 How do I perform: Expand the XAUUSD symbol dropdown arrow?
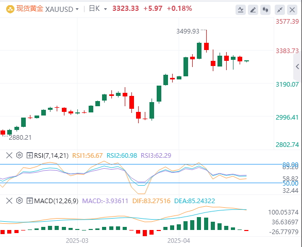[77, 9]
